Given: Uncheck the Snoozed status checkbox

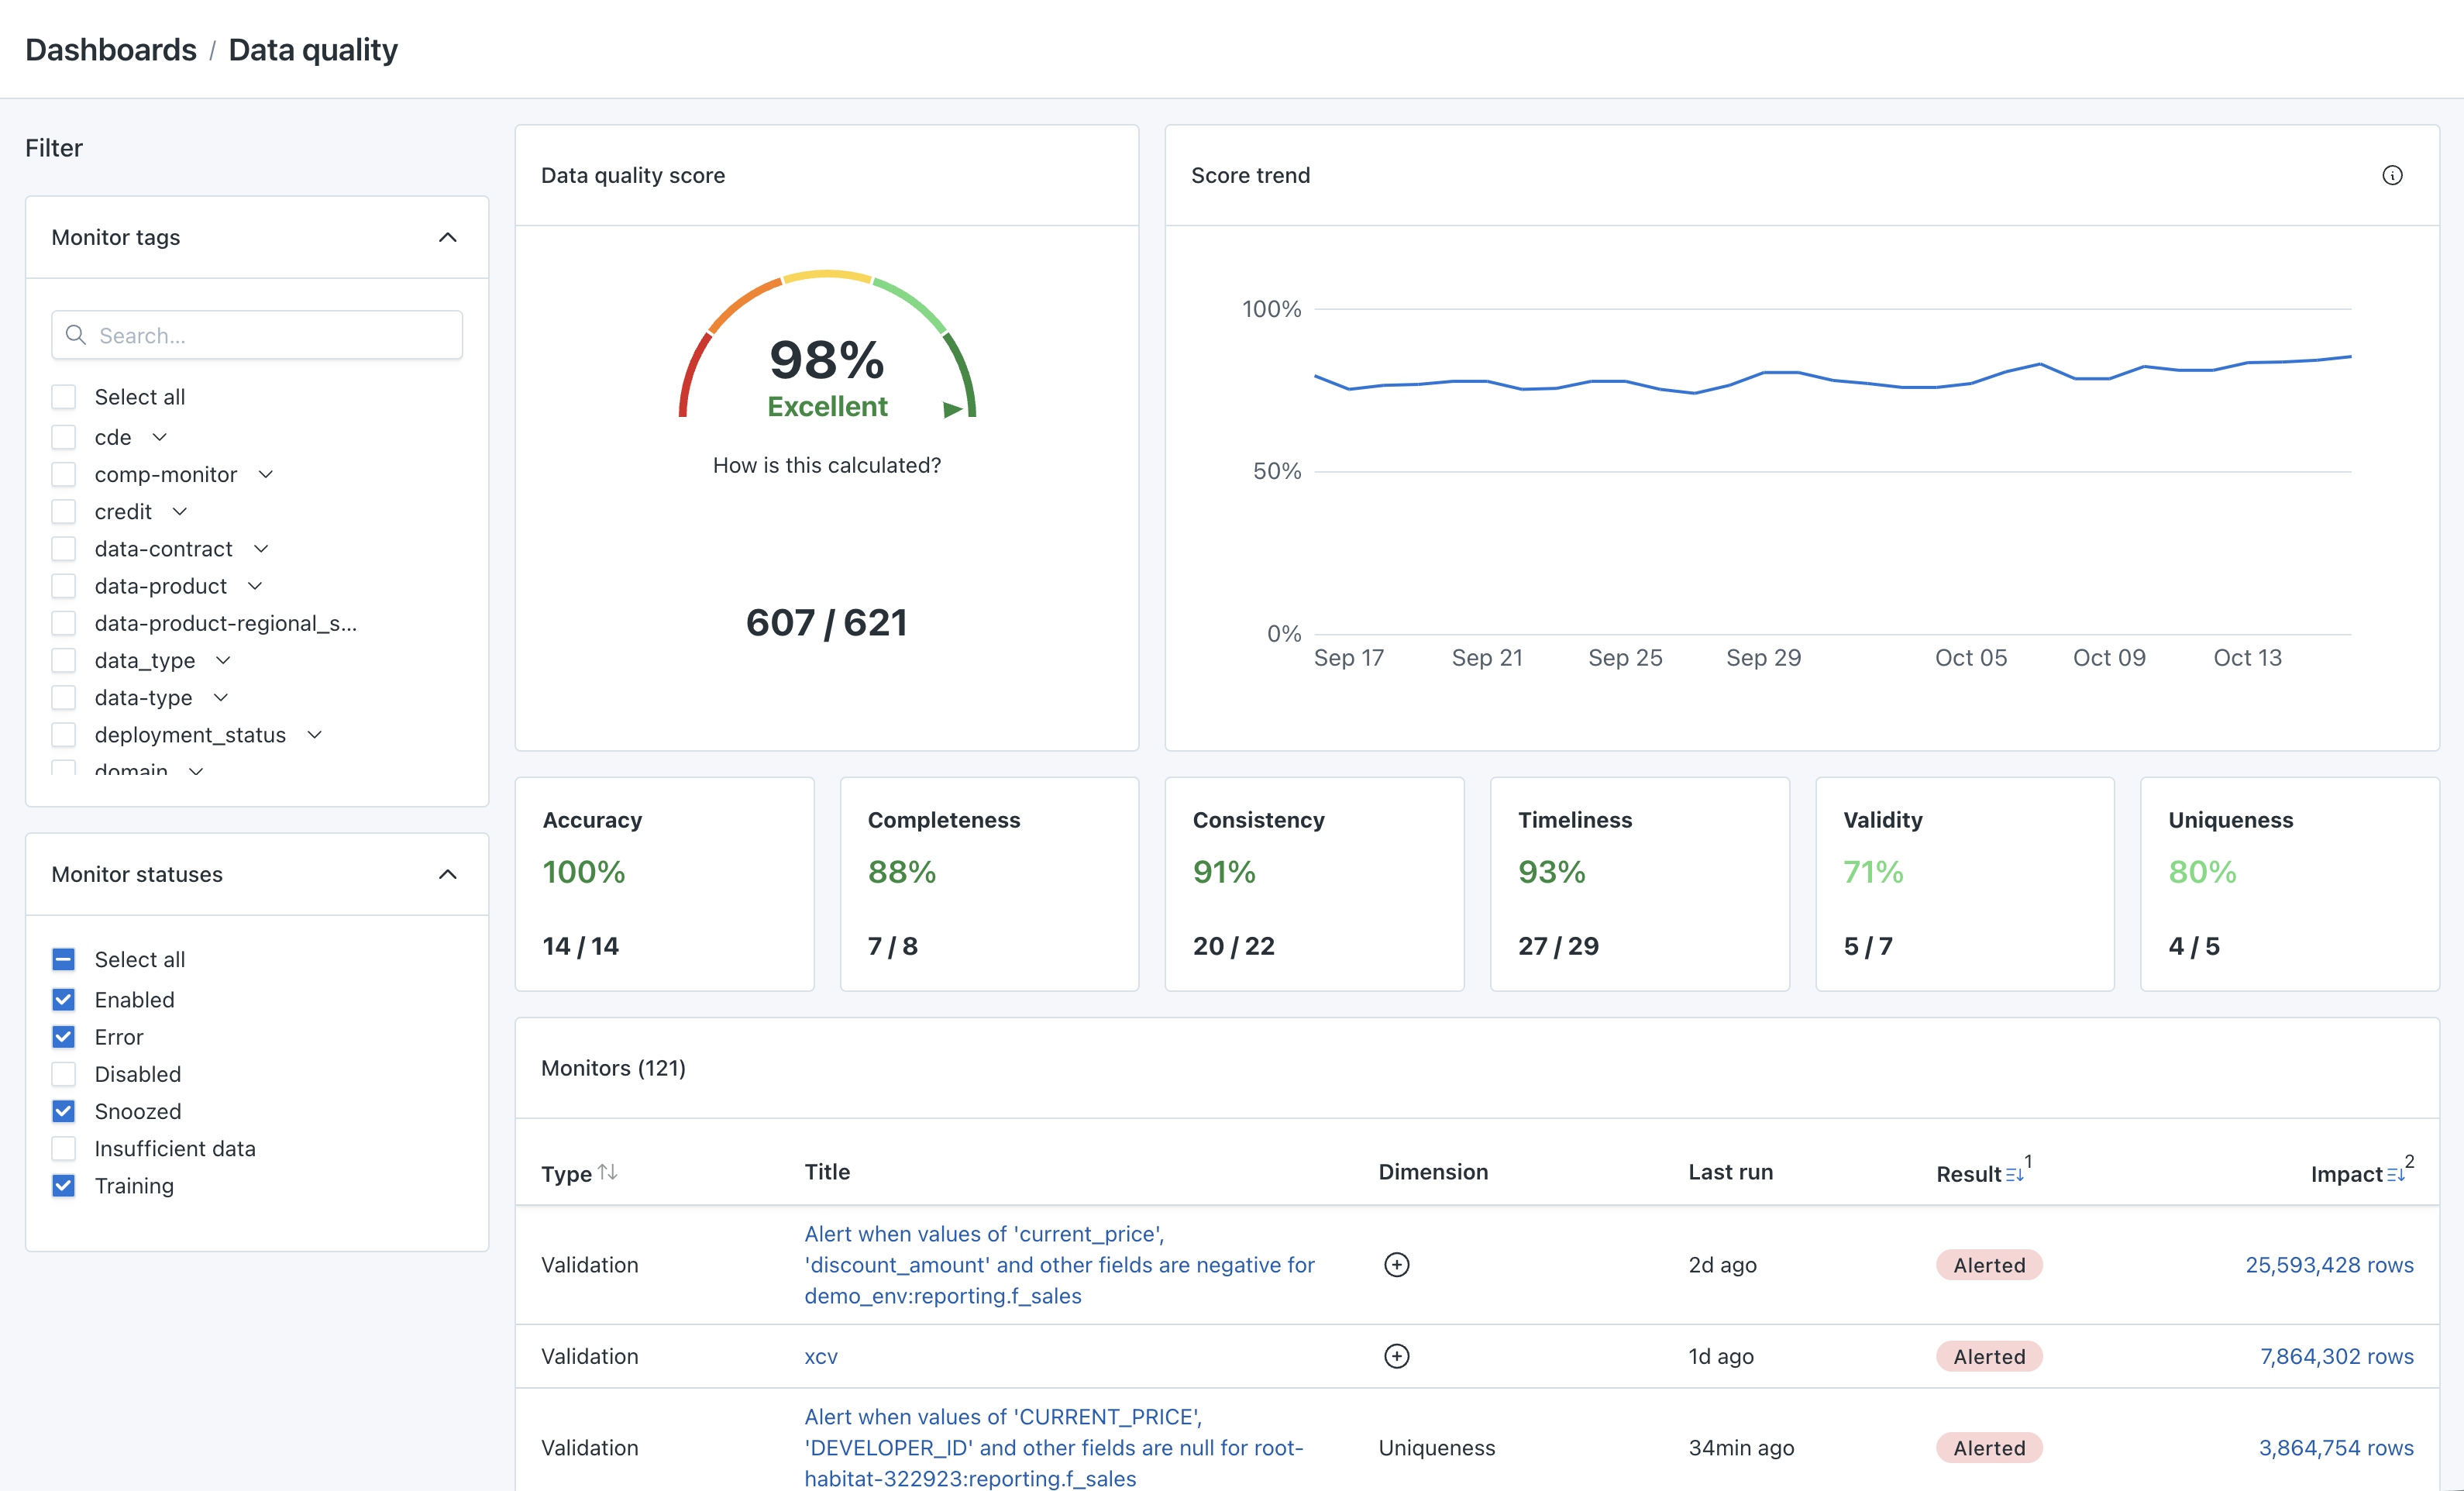Looking at the screenshot, I should pyautogui.click(x=64, y=1111).
